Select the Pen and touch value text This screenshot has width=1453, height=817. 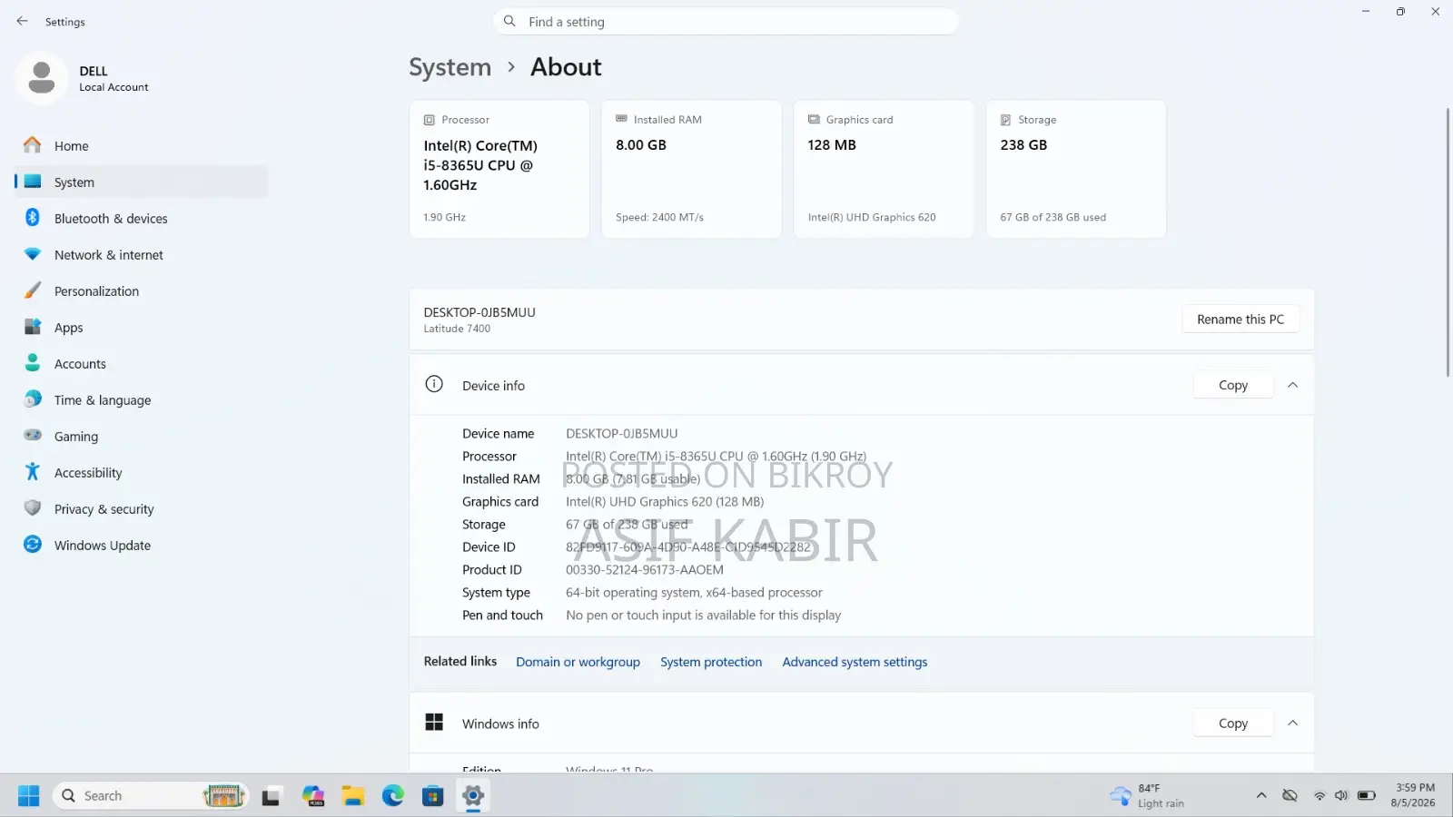pyautogui.click(x=704, y=615)
